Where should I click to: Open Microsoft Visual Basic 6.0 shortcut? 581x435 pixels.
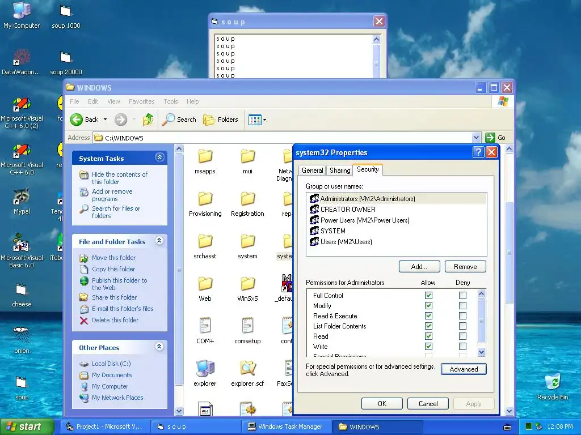pyautogui.click(x=22, y=251)
